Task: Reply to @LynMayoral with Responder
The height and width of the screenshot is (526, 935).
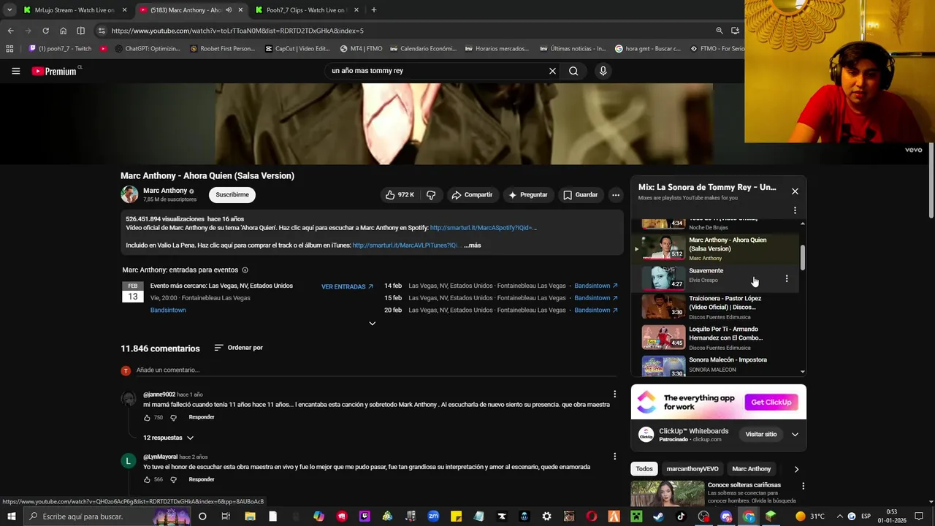Action: [x=202, y=479]
